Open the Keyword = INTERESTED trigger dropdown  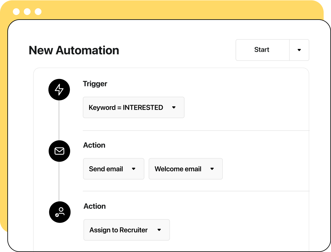pyautogui.click(x=134, y=107)
